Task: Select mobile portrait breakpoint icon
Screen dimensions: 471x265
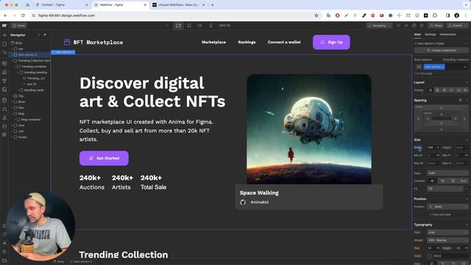Action: pyautogui.click(x=210, y=26)
